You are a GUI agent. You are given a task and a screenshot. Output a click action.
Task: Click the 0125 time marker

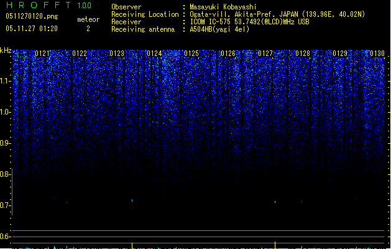191,54
